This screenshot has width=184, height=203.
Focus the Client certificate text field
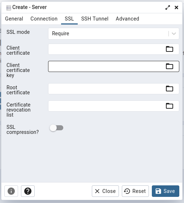(107, 49)
